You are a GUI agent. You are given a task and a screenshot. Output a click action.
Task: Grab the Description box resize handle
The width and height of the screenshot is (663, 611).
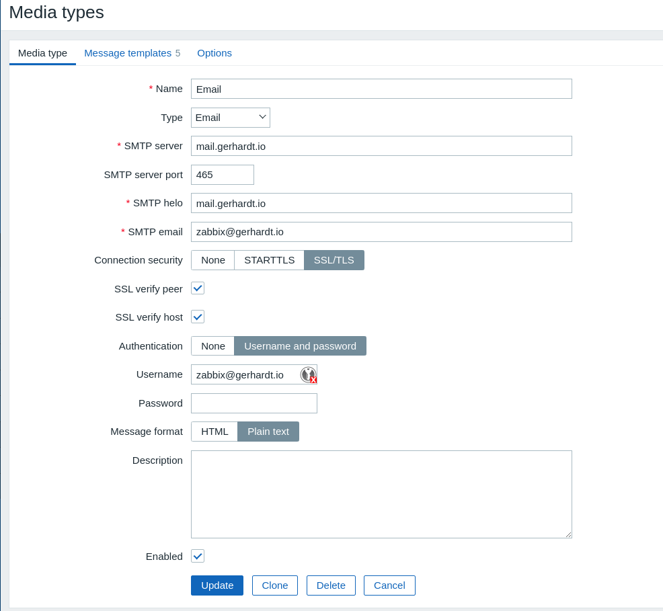pyautogui.click(x=568, y=534)
